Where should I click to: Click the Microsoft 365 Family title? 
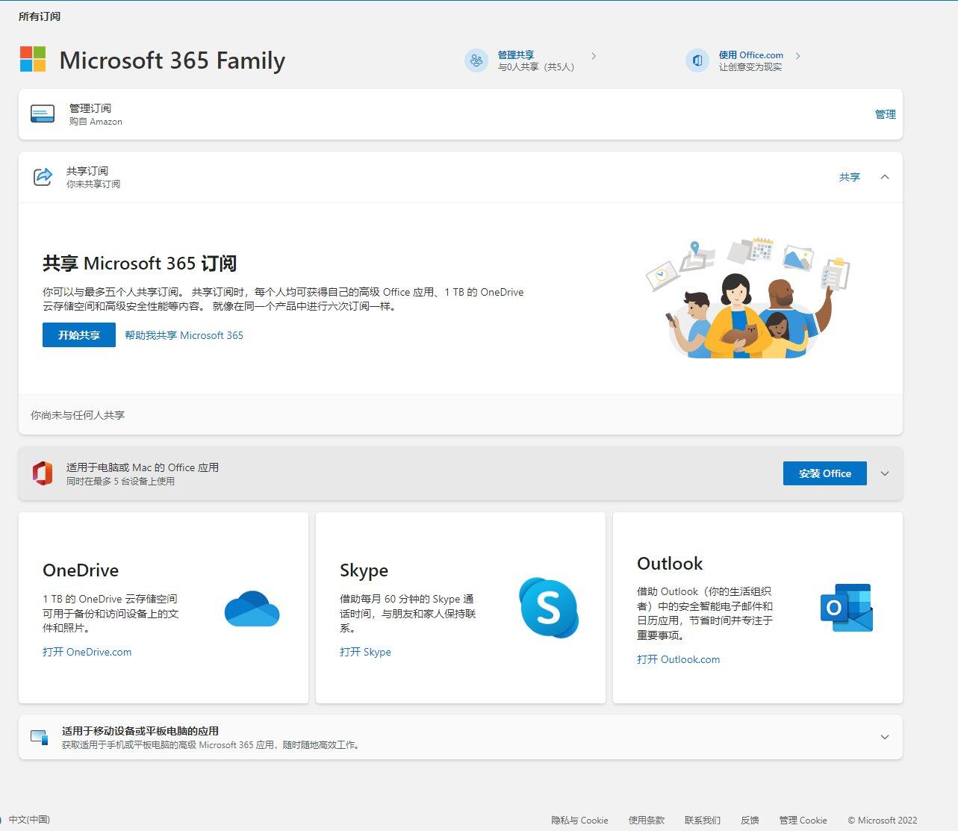(172, 60)
